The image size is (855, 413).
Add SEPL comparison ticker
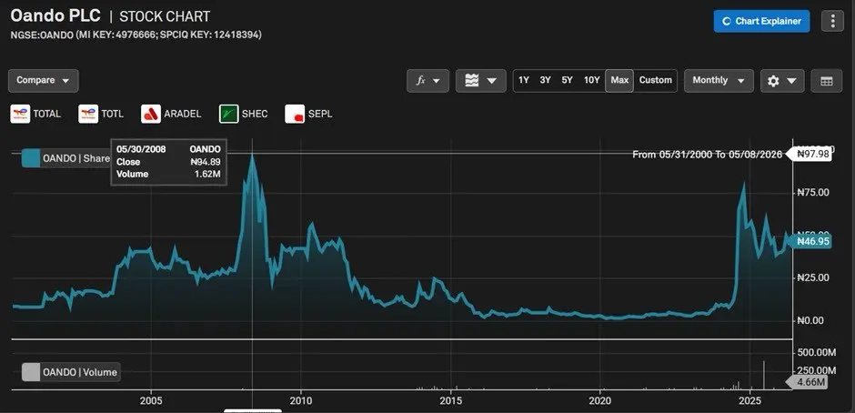pos(320,114)
